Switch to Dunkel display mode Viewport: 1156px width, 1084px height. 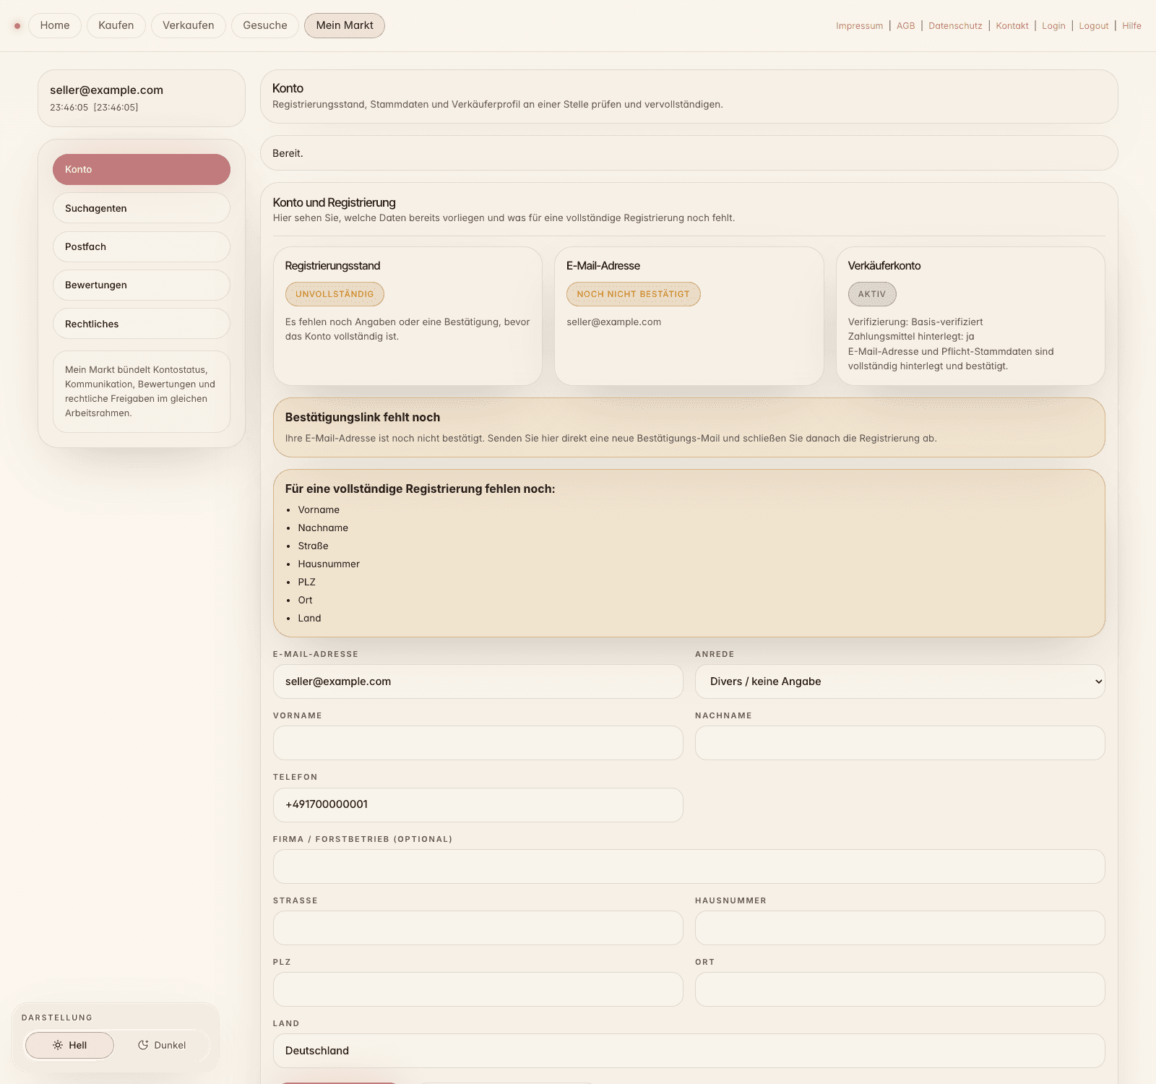coord(162,1045)
